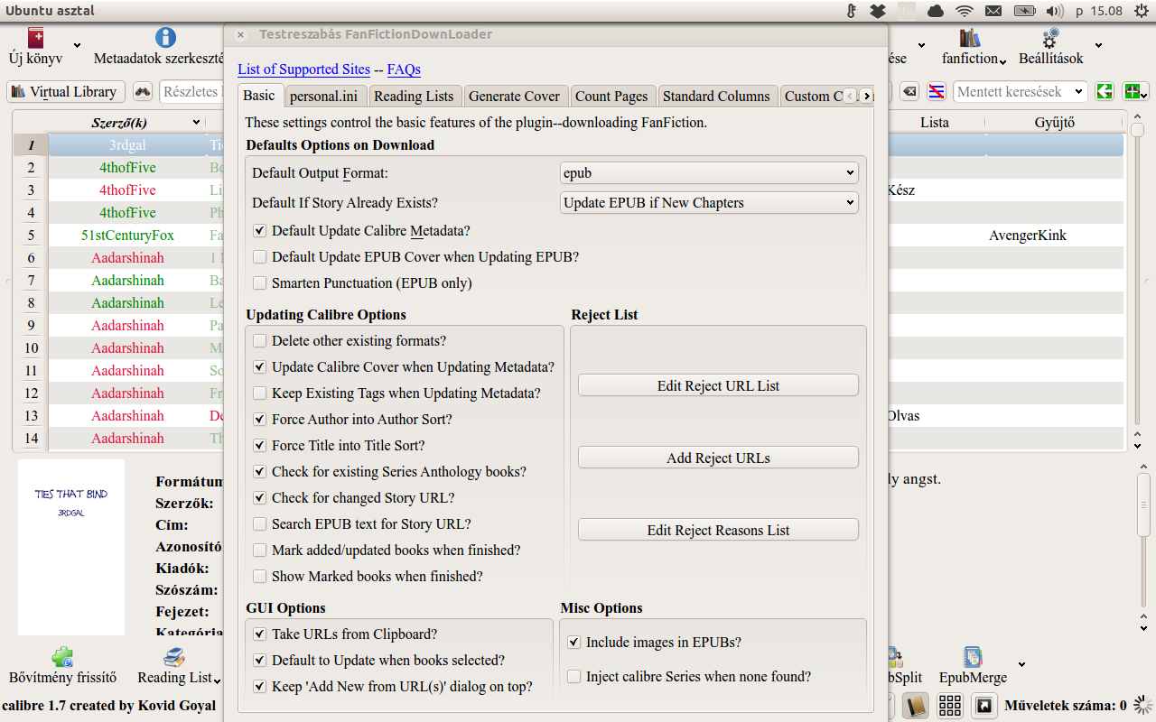This screenshot has width=1156, height=722.
Task: Open Dropbox tray icon
Action: (x=878, y=11)
